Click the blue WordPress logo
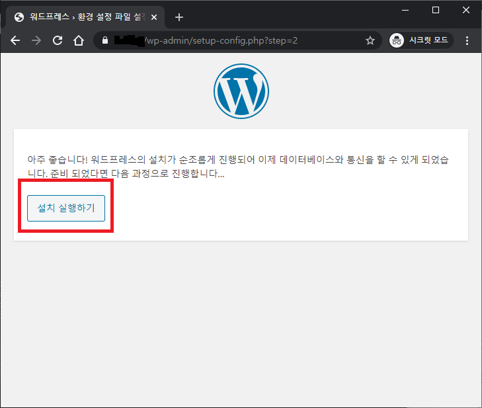482x408 pixels. coord(241,91)
